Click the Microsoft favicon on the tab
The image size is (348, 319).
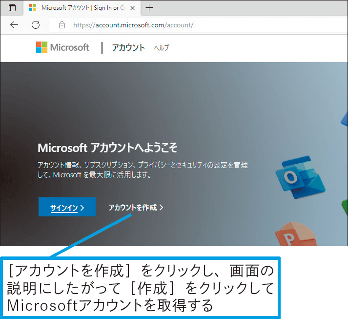point(32,8)
